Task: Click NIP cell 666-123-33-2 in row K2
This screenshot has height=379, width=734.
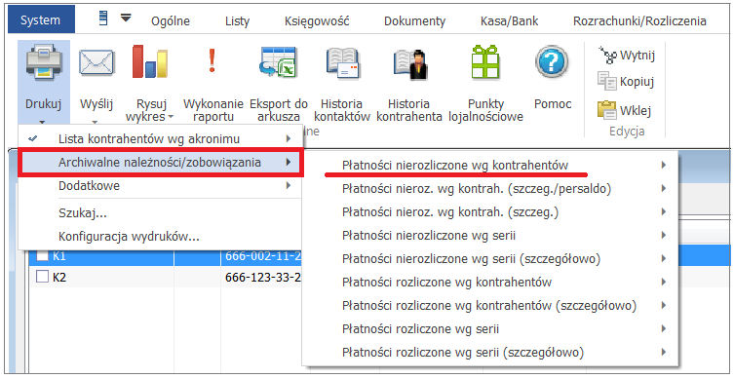Action: point(262,278)
